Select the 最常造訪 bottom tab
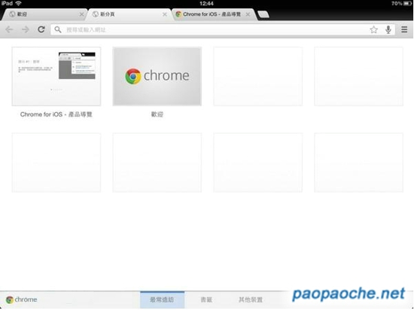Viewport: 414px width, 310px height. point(162,299)
